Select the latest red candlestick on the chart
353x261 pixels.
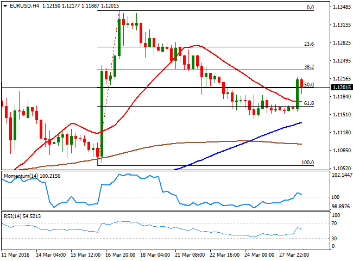301,84
